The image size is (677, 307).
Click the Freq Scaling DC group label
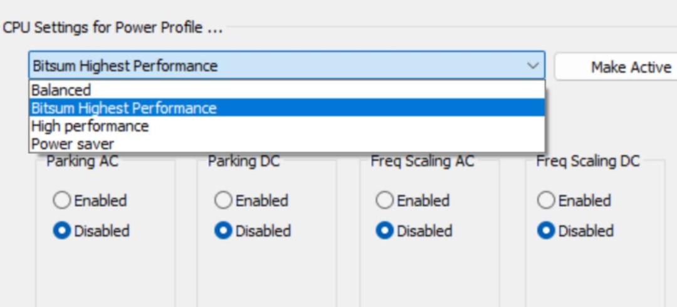click(x=588, y=162)
